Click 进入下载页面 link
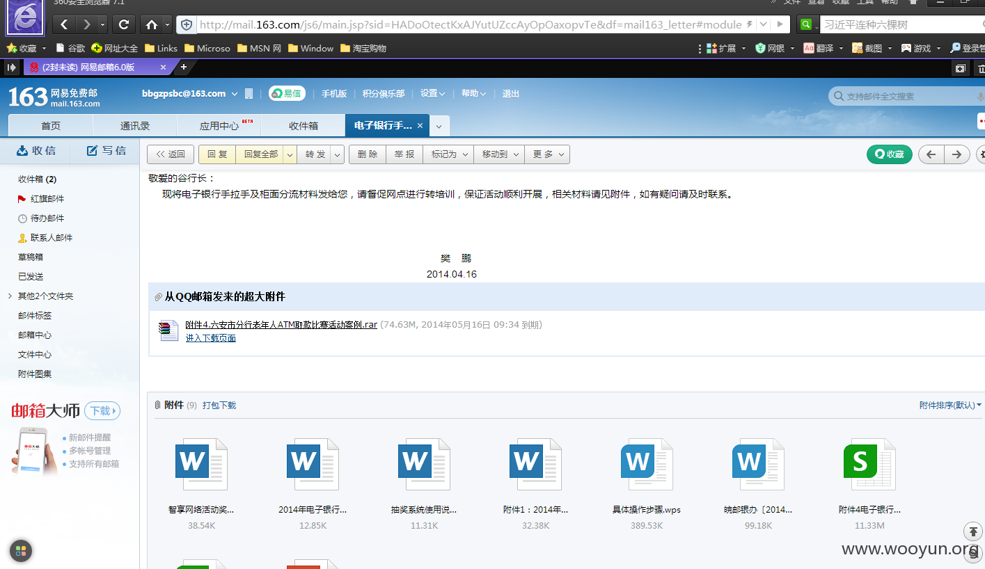 (210, 338)
